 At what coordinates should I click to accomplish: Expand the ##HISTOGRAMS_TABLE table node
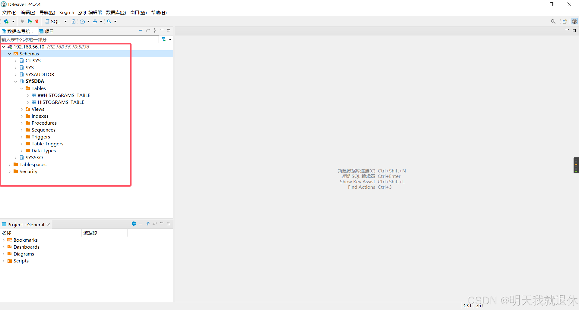point(28,95)
